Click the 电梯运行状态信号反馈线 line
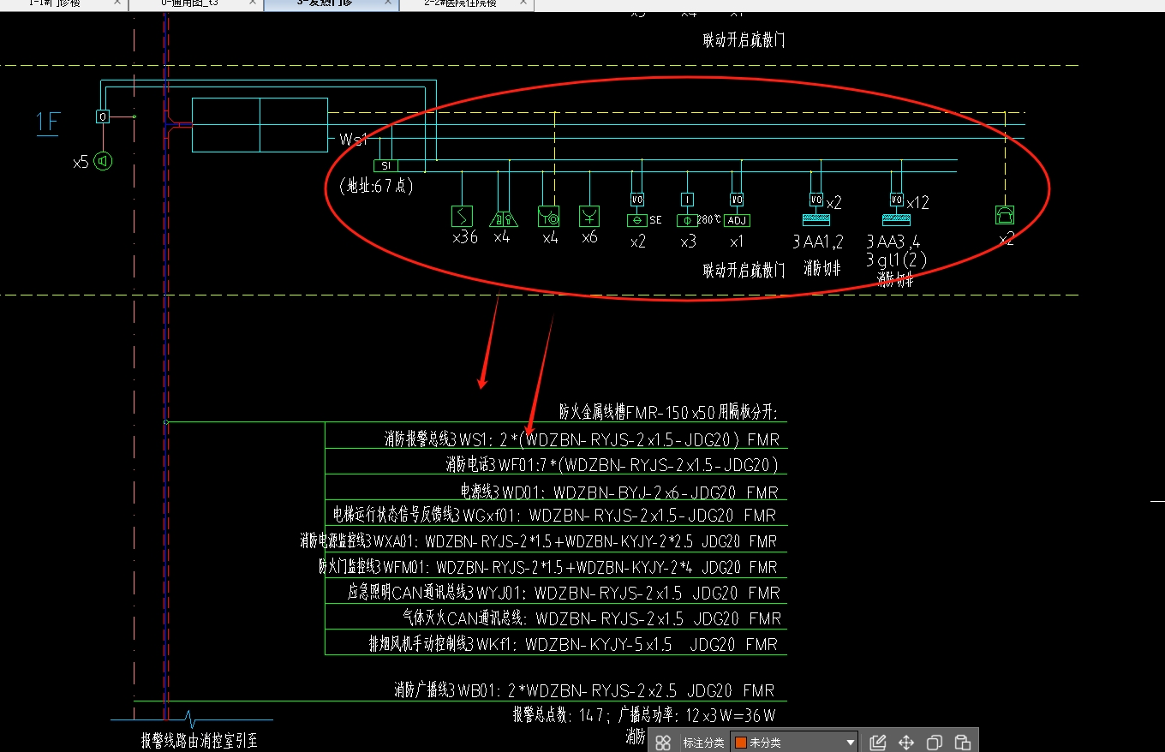This screenshot has height=752, width=1165. [554, 516]
